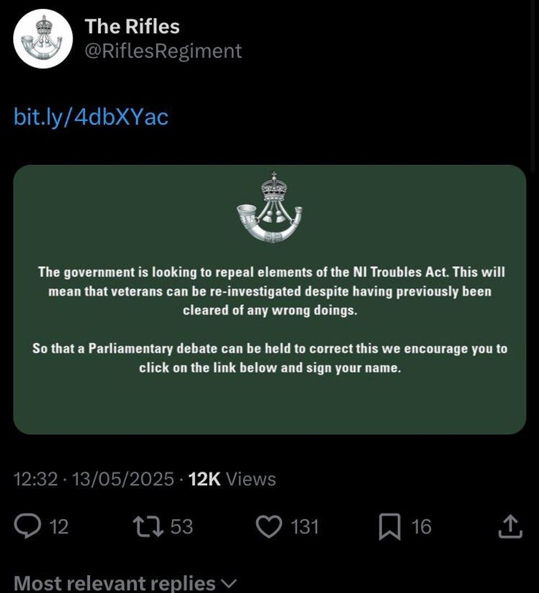Open the green petition image card
The image size is (539, 593).
269,299
